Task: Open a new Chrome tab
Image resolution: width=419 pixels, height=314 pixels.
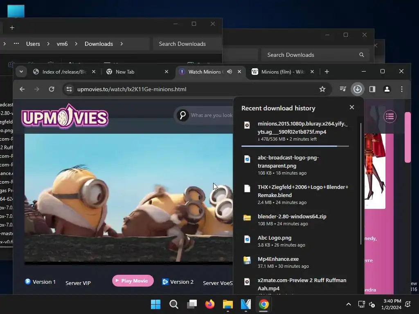Action: pos(327,72)
